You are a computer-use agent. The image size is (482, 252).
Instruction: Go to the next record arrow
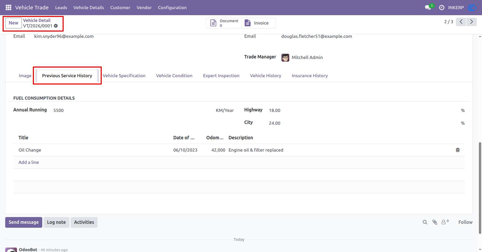coord(472,22)
